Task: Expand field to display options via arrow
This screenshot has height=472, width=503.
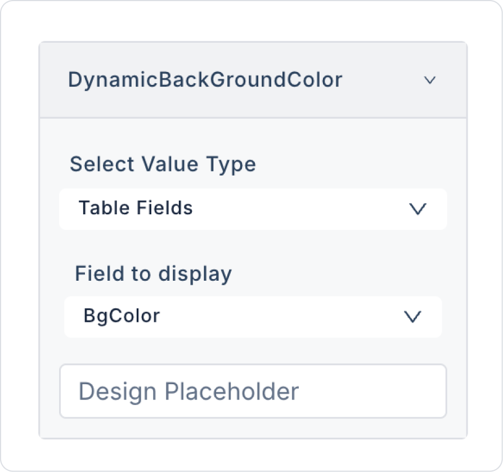Action: pos(412,317)
